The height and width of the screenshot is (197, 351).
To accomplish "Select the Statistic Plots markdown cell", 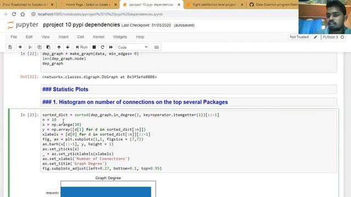I will [189, 89].
